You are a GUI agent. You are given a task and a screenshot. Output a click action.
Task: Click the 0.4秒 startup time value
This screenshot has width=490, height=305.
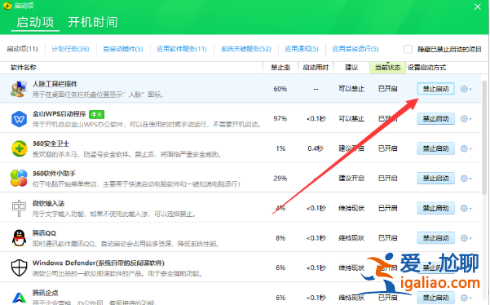[x=316, y=148]
